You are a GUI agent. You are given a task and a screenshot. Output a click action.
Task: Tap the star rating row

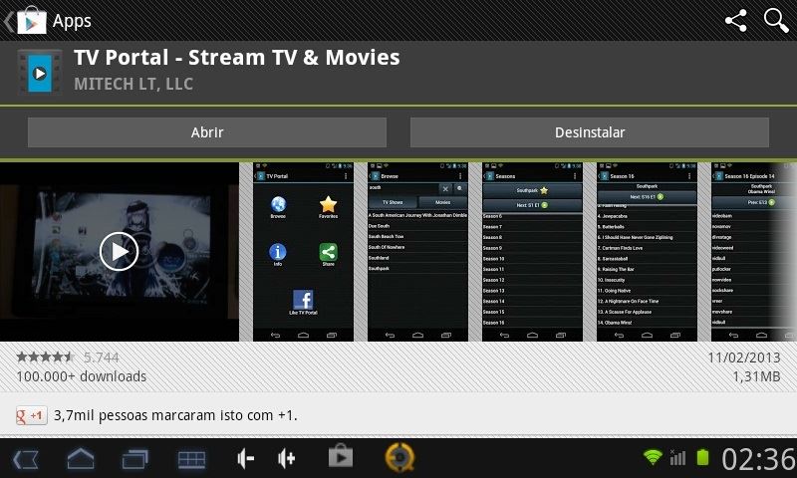[x=45, y=358]
